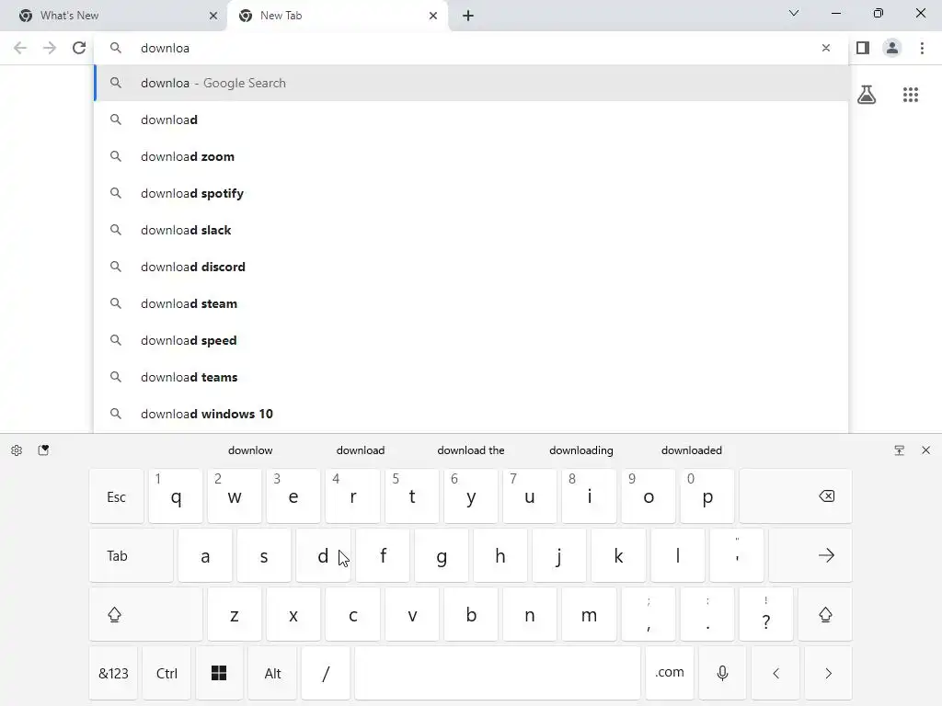The height and width of the screenshot is (706, 942).
Task: Choose keyboard suggestion 'downlow'
Action: pyautogui.click(x=250, y=450)
